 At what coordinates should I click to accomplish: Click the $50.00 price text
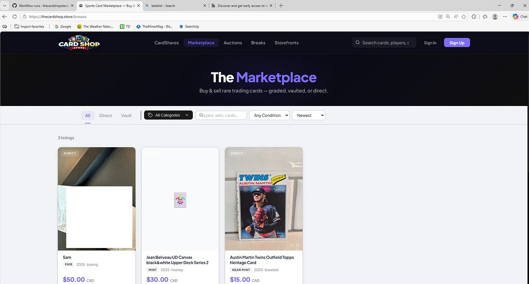pos(74,280)
